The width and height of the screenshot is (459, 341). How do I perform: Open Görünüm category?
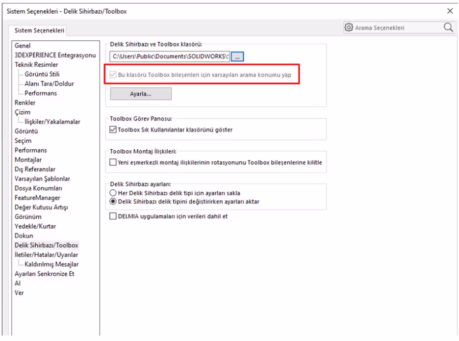(x=28, y=217)
